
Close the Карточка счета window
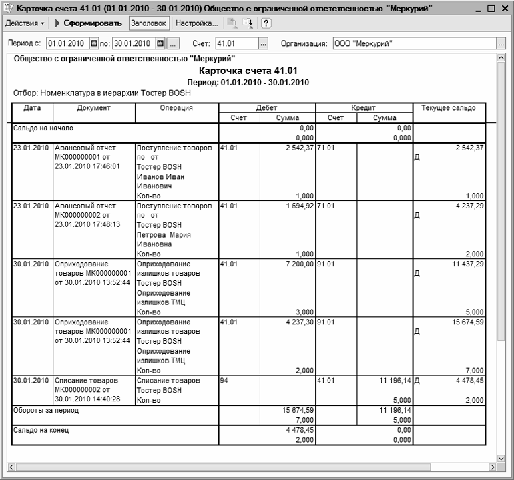click(505, 9)
